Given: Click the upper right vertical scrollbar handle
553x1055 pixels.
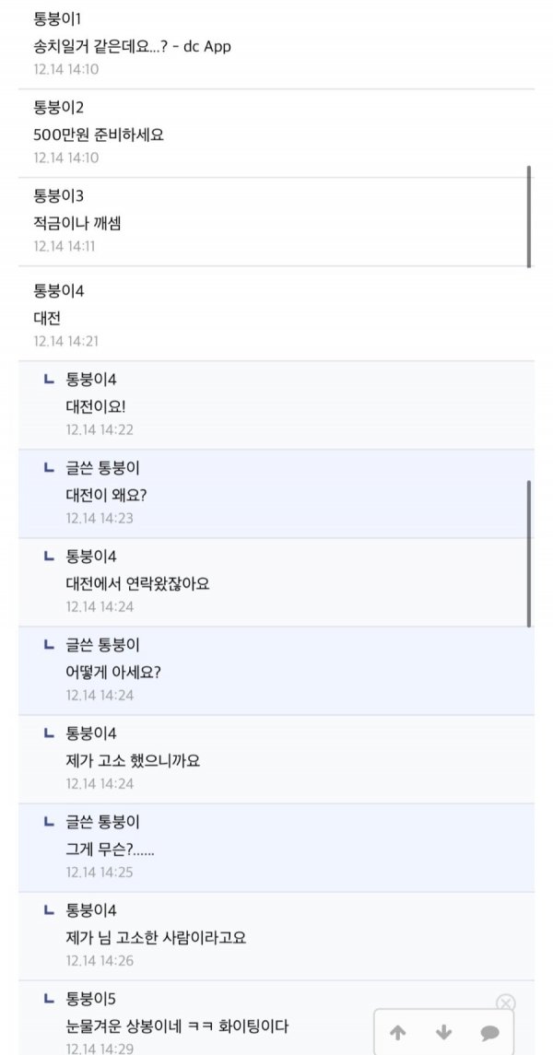Looking at the screenshot, I should coord(529,217).
